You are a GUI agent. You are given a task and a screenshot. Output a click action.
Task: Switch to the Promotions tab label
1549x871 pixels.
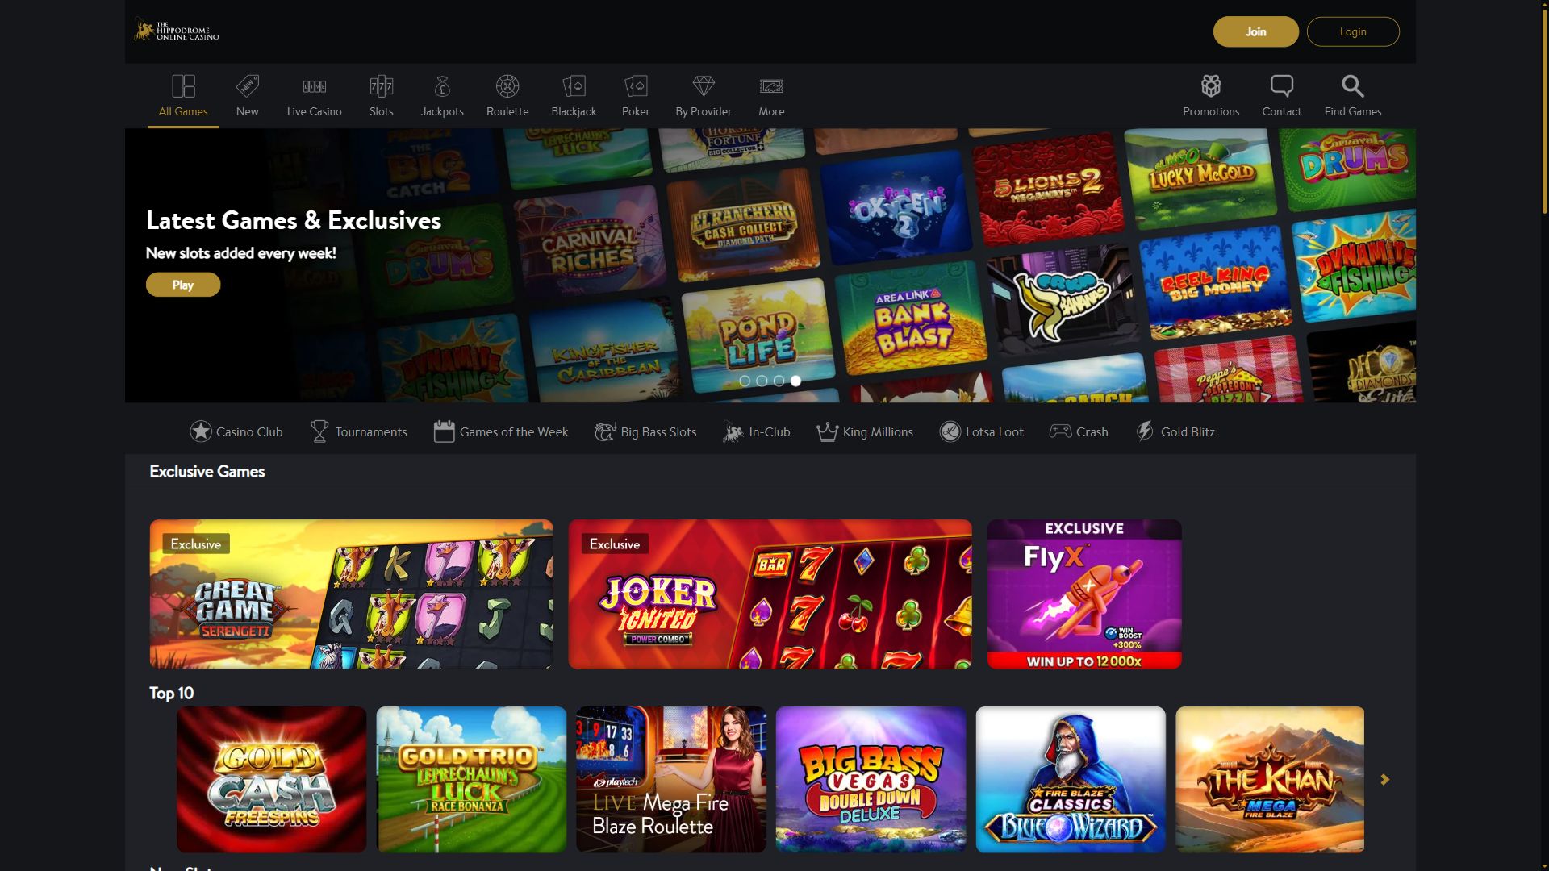pos(1211,111)
